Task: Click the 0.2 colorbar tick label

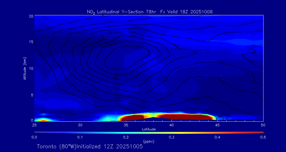Action: [126, 137]
